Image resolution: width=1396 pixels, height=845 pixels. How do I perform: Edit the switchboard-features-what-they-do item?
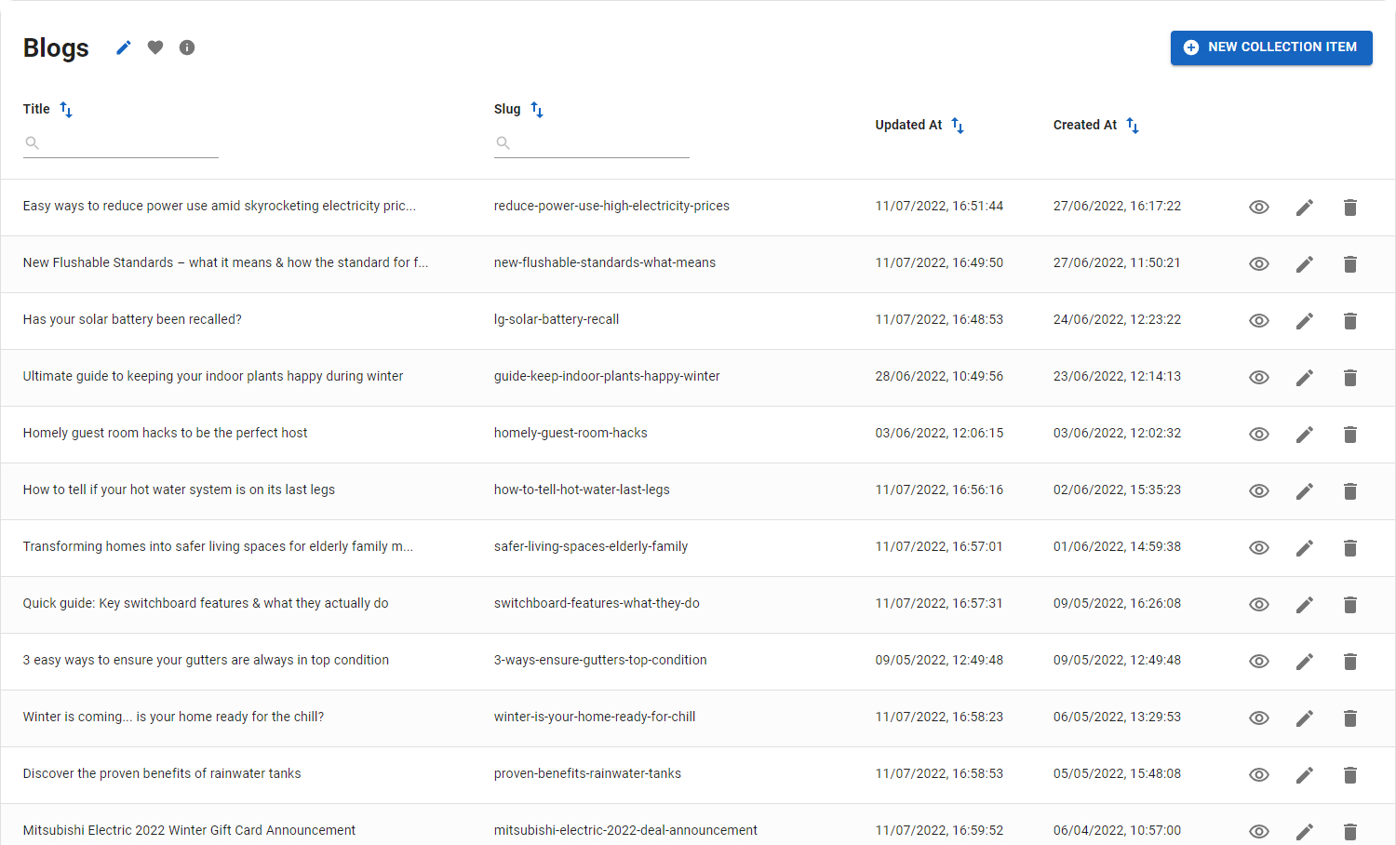[1305, 604]
